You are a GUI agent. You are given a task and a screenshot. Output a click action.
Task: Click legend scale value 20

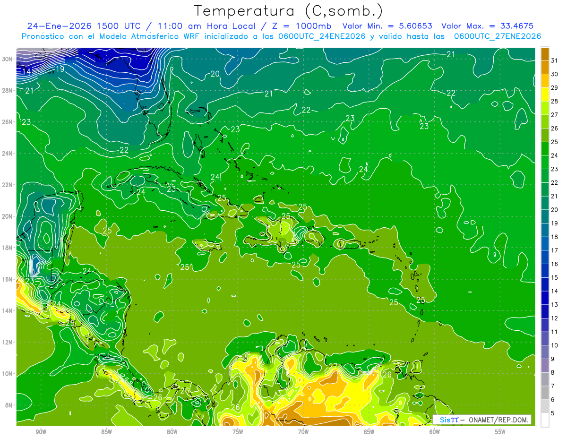coord(555,210)
